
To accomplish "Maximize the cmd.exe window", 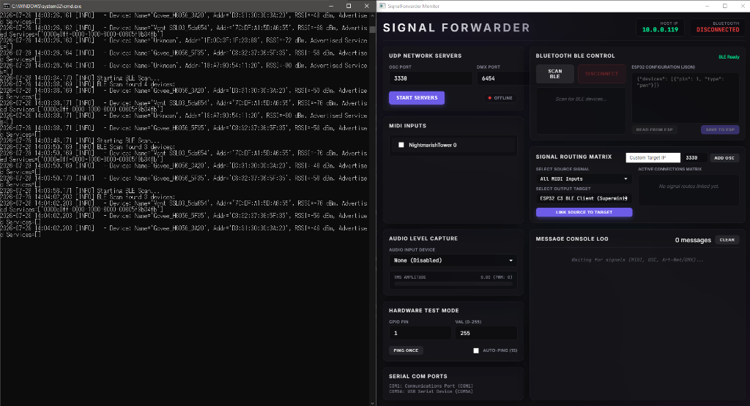I will [349, 6].
